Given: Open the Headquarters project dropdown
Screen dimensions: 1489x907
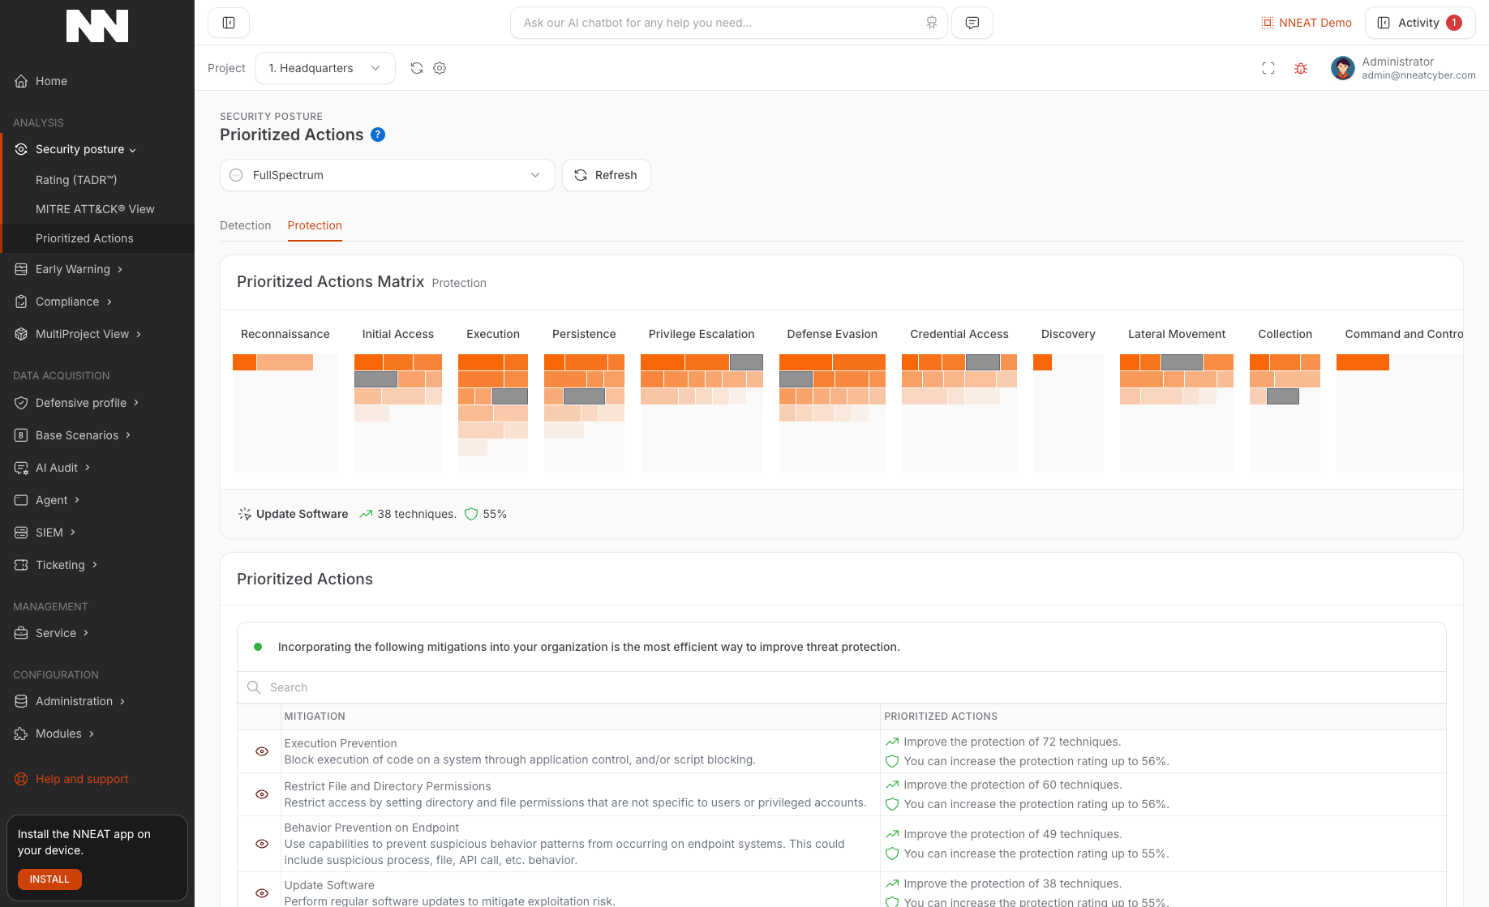Looking at the screenshot, I should tap(324, 68).
